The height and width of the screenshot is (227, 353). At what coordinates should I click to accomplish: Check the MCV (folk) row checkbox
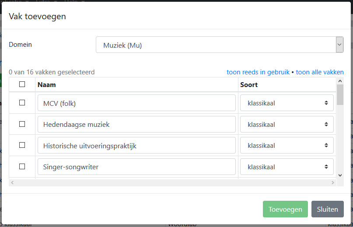22,103
